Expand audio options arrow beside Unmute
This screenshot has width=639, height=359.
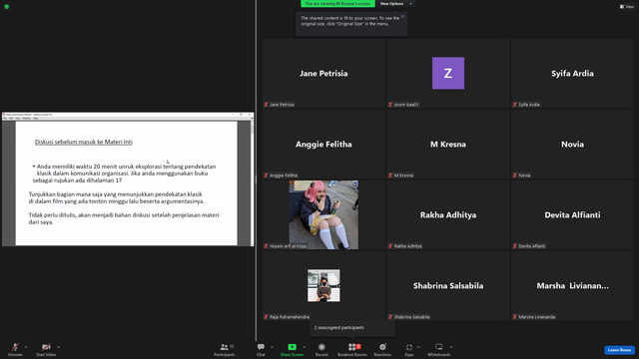coord(26,347)
